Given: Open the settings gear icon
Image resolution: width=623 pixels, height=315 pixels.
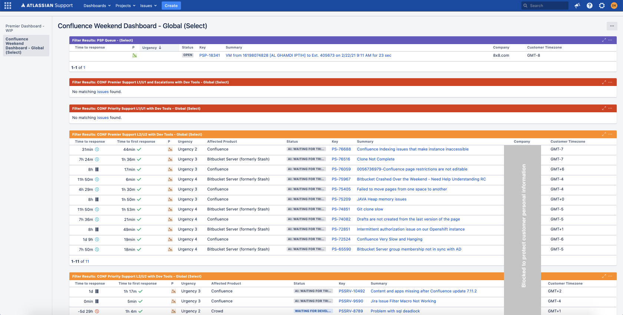Looking at the screenshot, I should click(602, 6).
